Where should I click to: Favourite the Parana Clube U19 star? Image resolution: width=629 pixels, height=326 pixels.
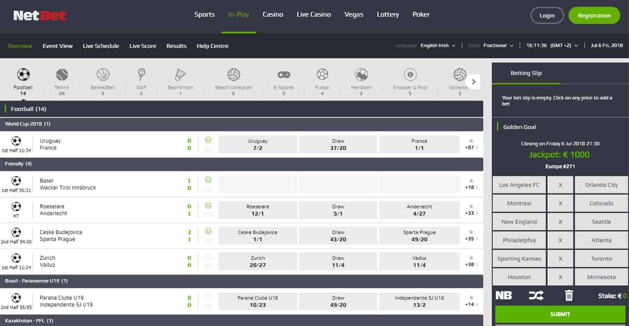pos(471,297)
